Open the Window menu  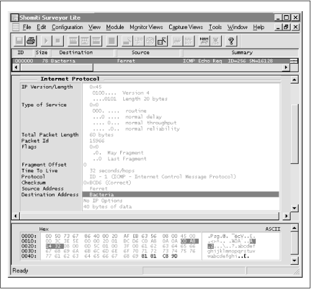coord(237,27)
